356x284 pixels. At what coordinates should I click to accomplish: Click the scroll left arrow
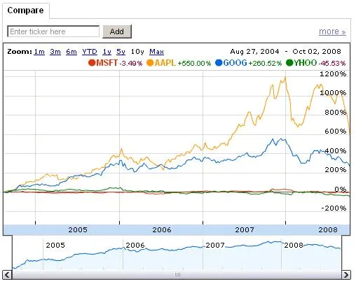click(7, 275)
